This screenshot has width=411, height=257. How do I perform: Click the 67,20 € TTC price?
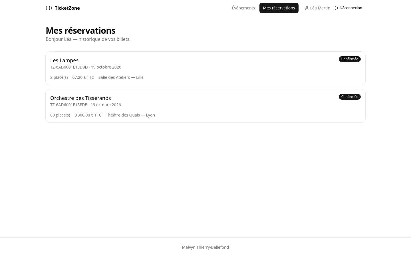tap(83, 77)
